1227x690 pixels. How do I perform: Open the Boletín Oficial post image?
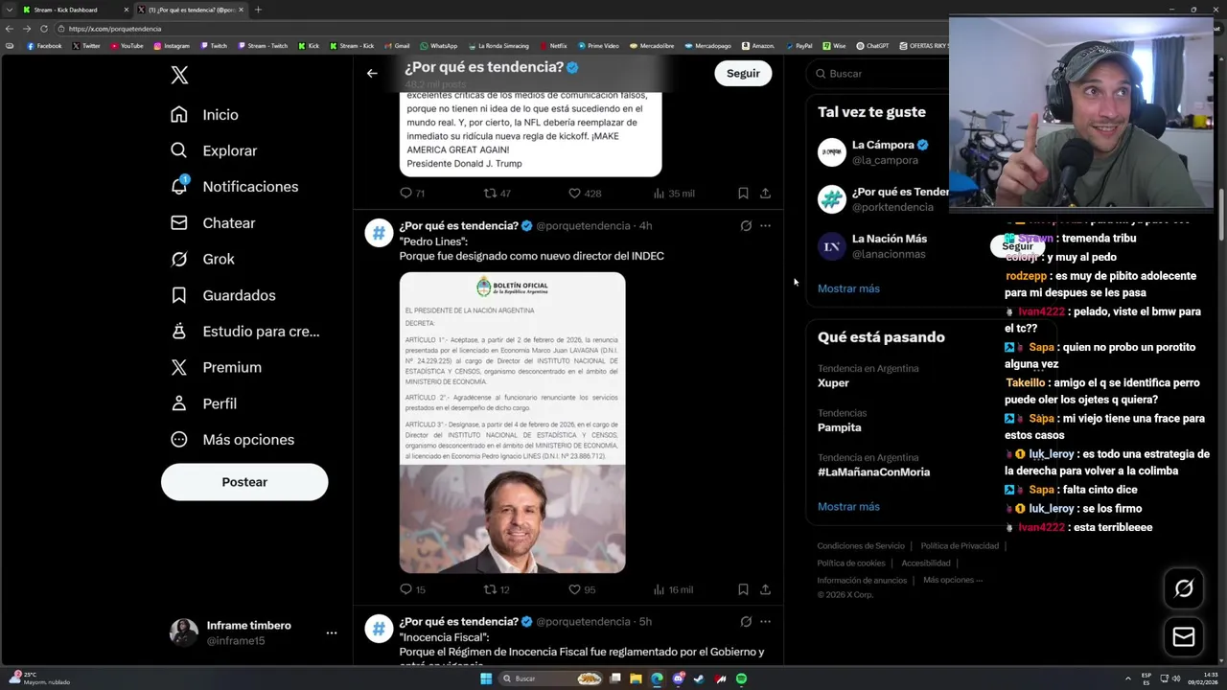coord(512,423)
